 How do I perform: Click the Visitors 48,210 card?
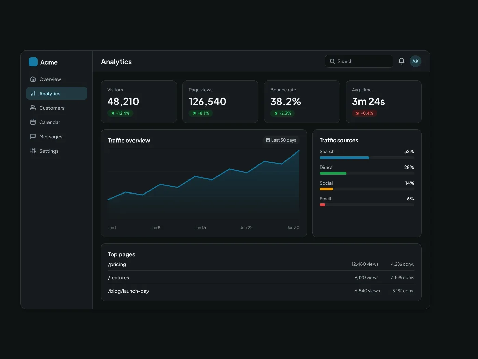point(139,102)
